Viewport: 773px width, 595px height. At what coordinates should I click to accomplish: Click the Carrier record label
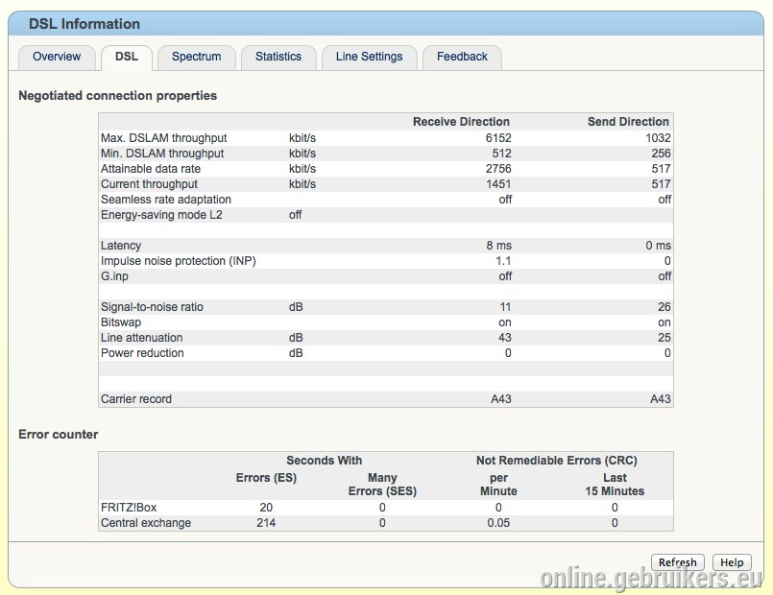[136, 399]
